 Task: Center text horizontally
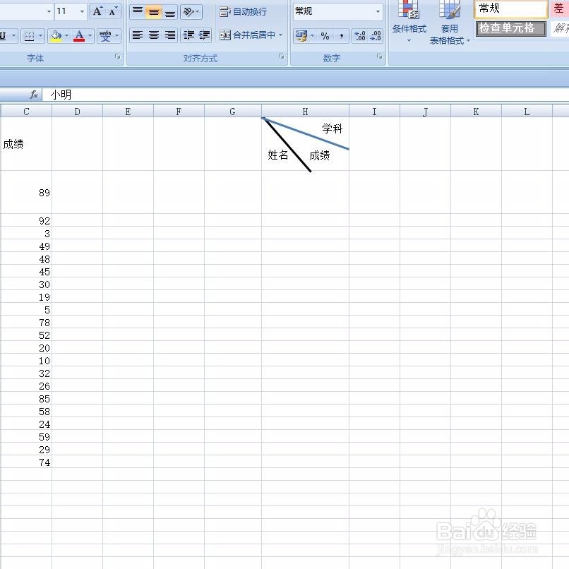coord(153,35)
